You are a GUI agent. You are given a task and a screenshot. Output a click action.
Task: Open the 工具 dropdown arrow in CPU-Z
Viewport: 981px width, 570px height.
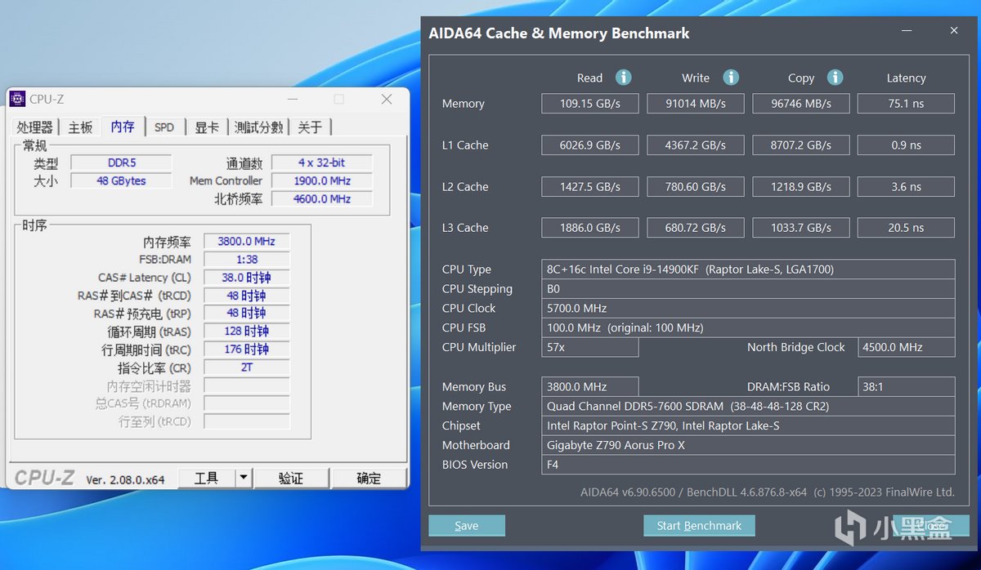244,479
